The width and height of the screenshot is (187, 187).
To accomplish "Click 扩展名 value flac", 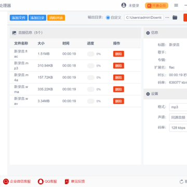I will pos(172,68).
